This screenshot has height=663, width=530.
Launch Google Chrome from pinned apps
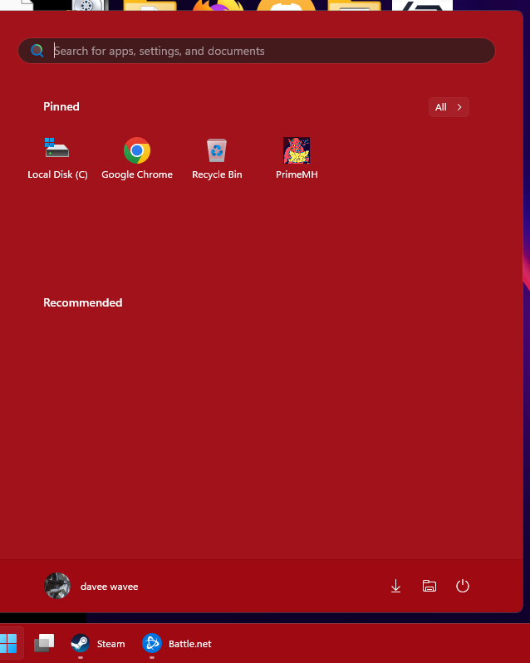coord(137,159)
